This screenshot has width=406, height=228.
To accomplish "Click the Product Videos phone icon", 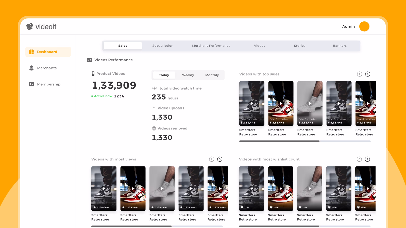I will click(x=93, y=73).
